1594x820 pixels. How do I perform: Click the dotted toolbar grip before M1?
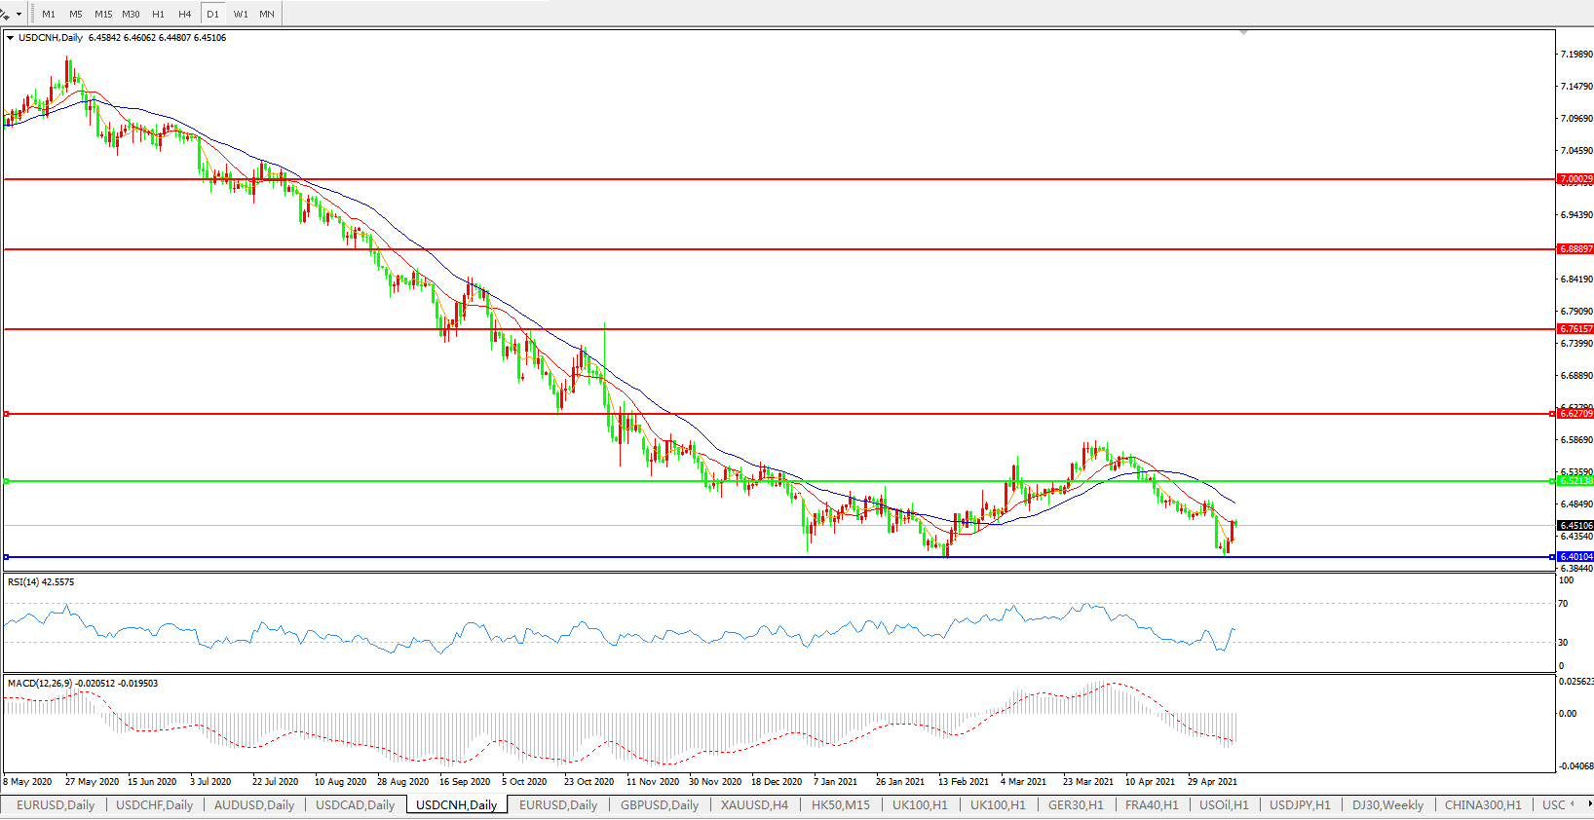(32, 14)
